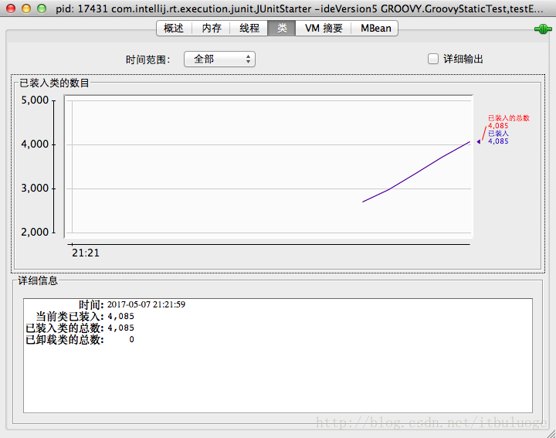This screenshot has height=438, width=556.
Task: Enable the 详细输出 checkbox
Action: coord(433,59)
